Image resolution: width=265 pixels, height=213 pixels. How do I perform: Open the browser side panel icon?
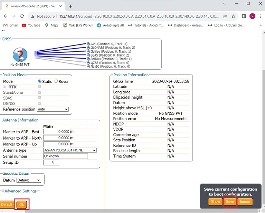[x=244, y=16]
